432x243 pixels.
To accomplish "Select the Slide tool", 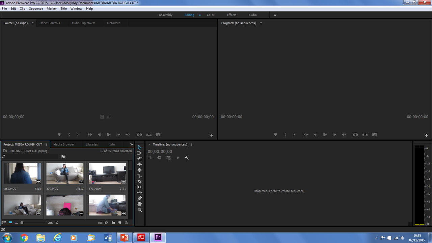I will [139, 193].
